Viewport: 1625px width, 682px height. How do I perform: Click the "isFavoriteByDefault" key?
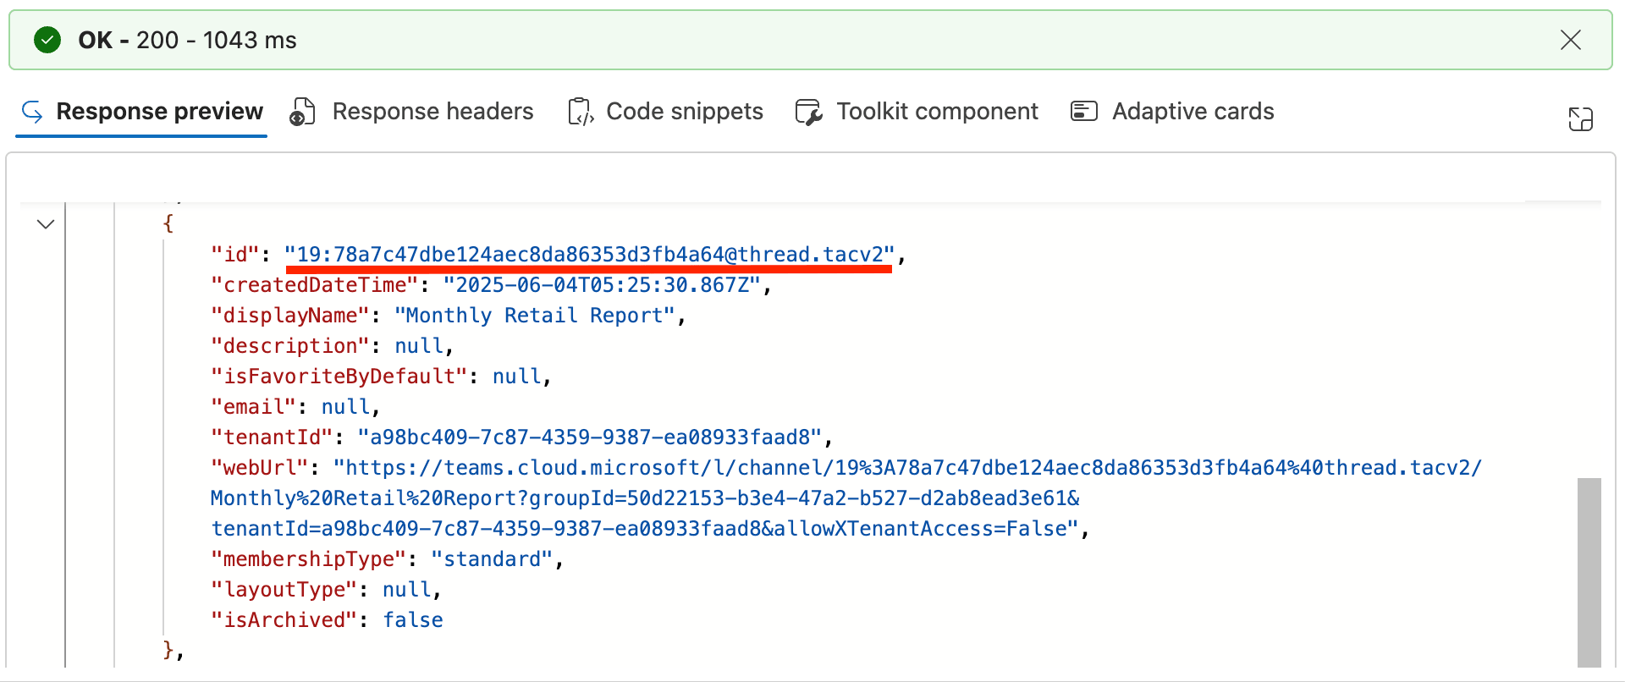click(339, 377)
